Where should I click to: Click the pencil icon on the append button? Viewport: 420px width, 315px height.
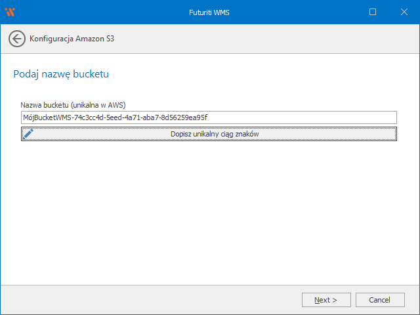(x=28, y=133)
